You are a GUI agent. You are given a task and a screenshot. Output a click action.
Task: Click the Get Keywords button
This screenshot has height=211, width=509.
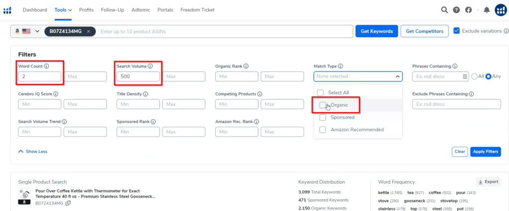pyautogui.click(x=377, y=31)
